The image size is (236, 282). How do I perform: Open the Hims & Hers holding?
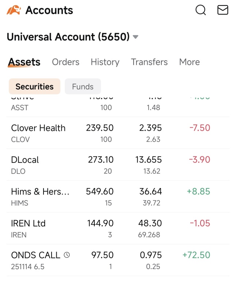tap(118, 196)
